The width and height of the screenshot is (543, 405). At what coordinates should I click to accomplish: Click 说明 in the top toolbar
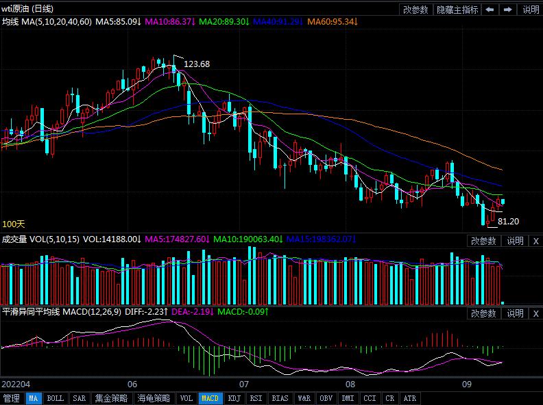point(531,10)
